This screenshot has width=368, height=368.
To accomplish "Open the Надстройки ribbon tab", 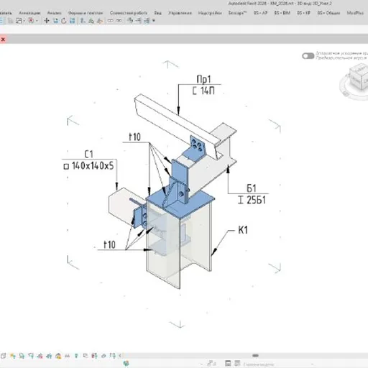I will point(210,13).
